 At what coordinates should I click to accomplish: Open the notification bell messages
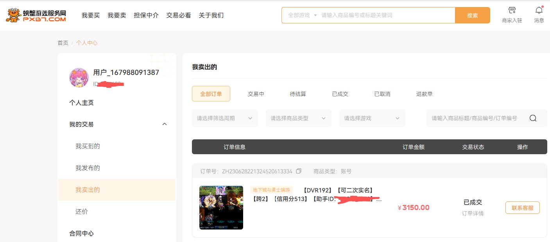[539, 11]
